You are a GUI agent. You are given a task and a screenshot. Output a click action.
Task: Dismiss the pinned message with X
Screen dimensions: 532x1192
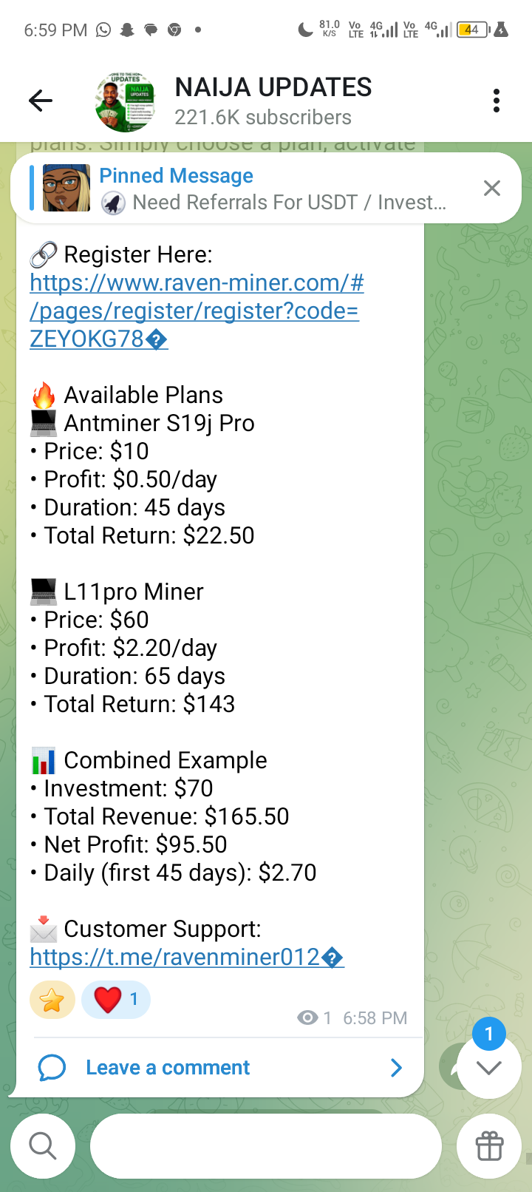click(492, 189)
